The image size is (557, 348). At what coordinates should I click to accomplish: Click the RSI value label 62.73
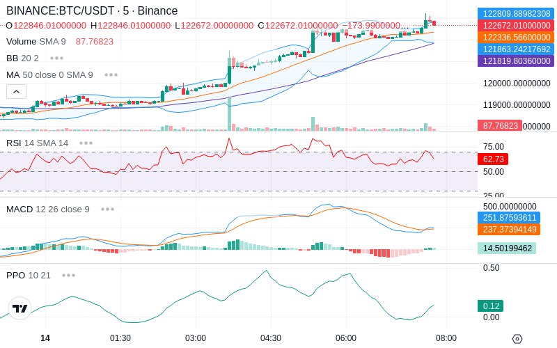[x=493, y=159]
